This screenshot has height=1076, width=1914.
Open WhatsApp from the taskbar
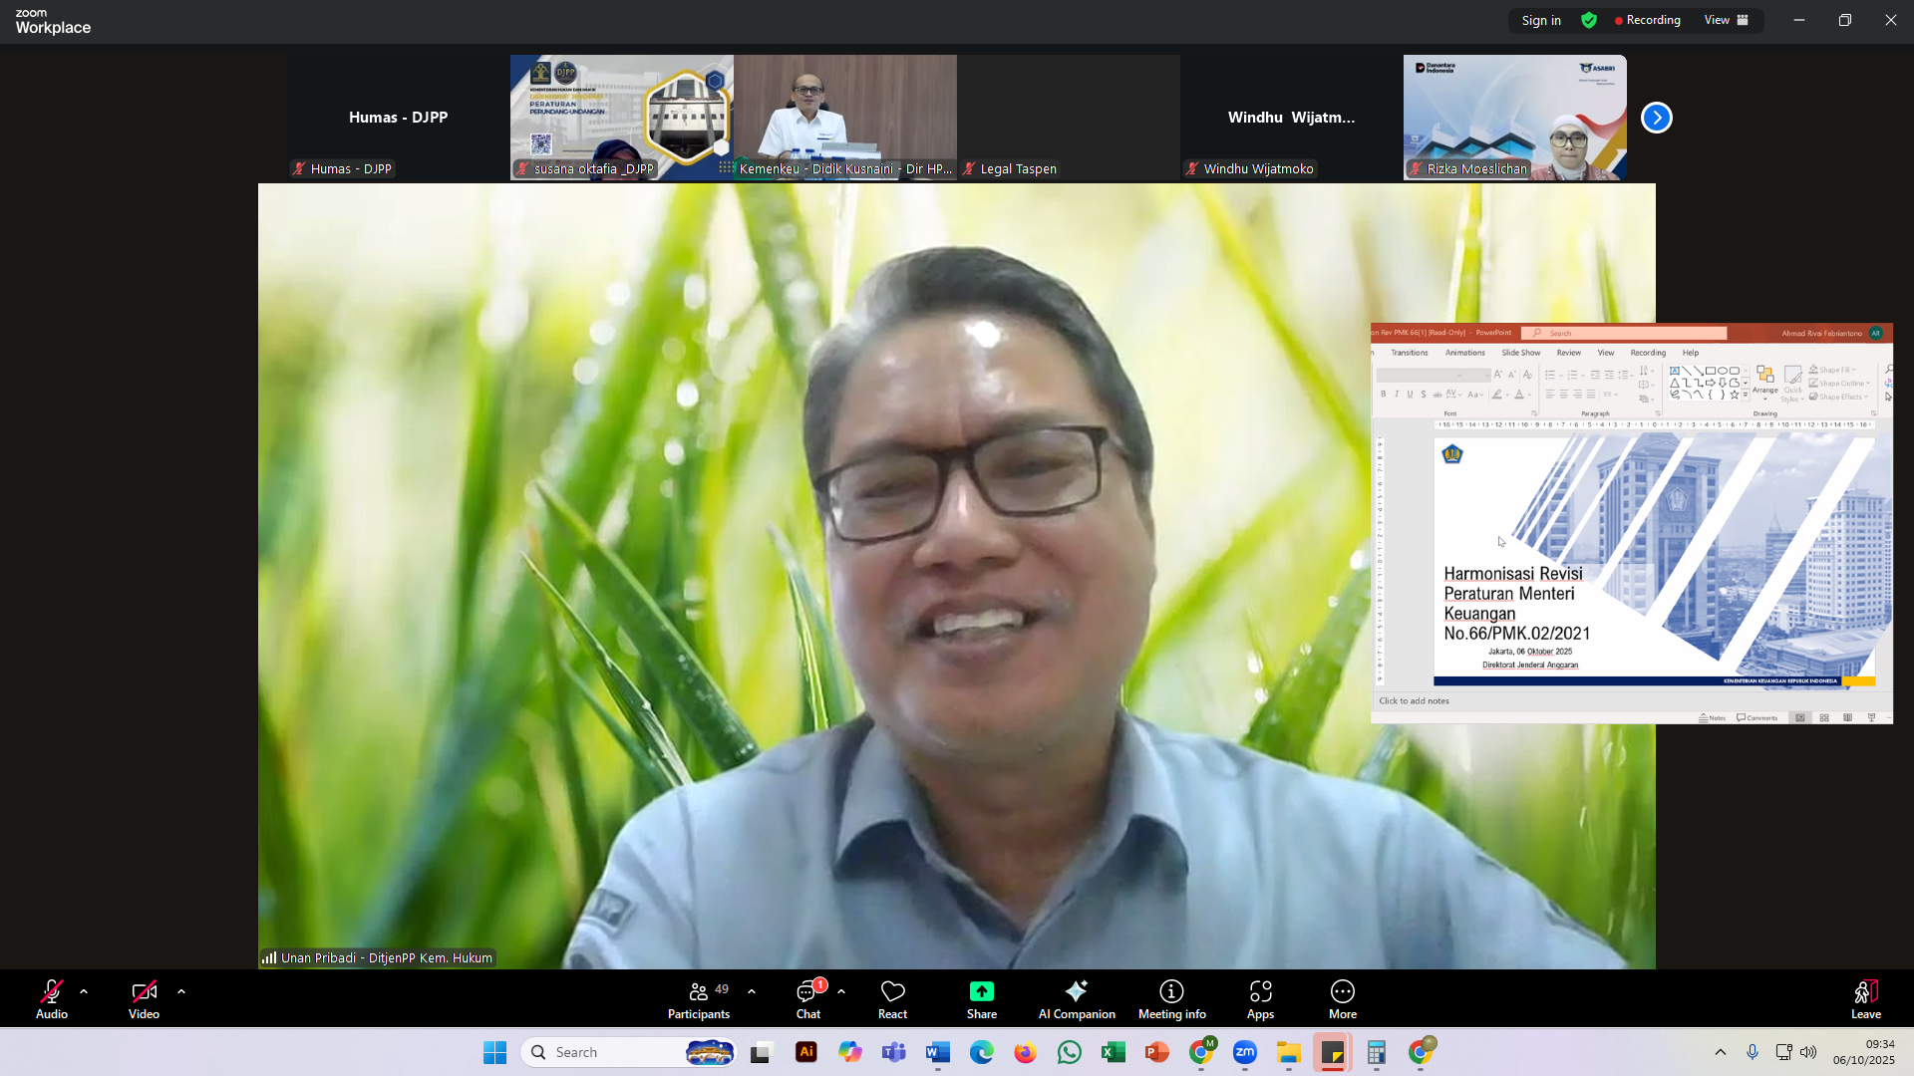tap(1069, 1052)
